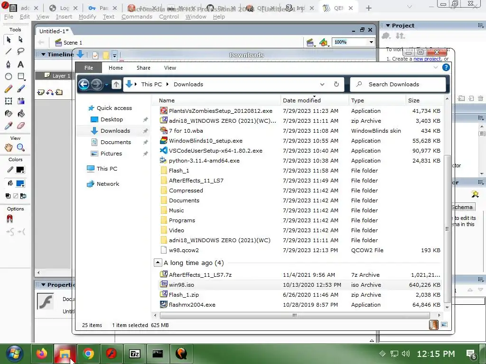The height and width of the screenshot is (364, 486).
Task: Open 7-Zip from the taskbar
Action: click(134, 354)
